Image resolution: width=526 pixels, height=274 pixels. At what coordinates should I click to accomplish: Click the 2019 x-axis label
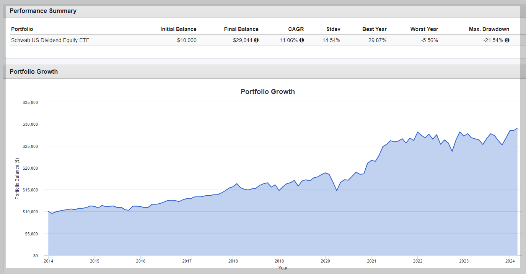[x=279, y=261]
